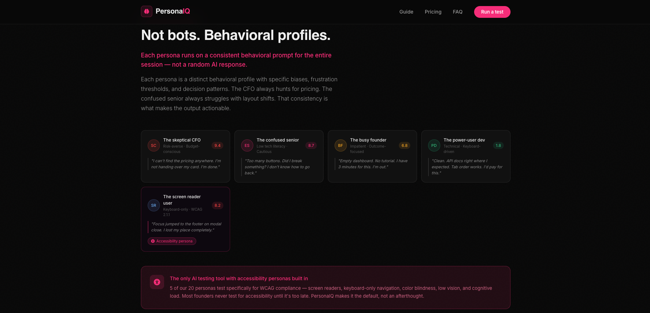Click the "Keyboard-only · WCAG 2.1.1" traits text
The height and width of the screenshot is (313, 650).
pyautogui.click(x=183, y=212)
